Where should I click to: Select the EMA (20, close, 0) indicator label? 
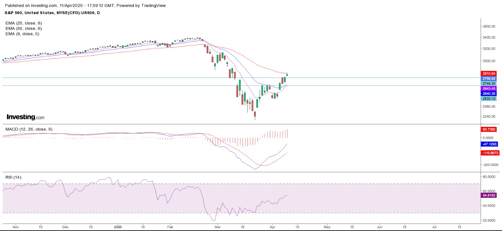pyautogui.click(x=24, y=23)
